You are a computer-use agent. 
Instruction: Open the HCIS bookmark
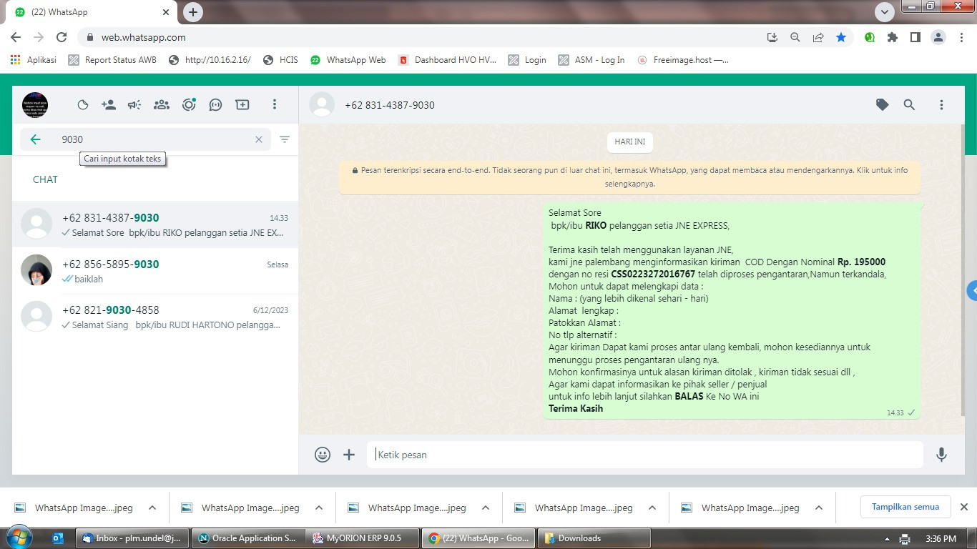280,60
